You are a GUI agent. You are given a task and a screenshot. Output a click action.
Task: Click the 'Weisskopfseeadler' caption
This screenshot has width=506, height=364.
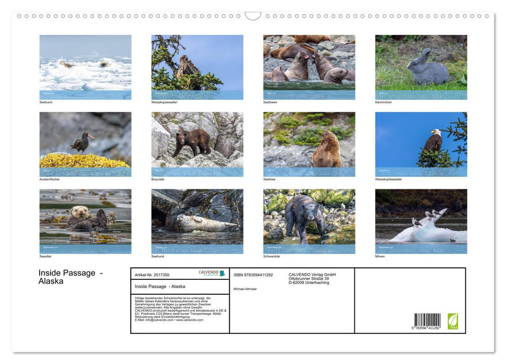(x=389, y=179)
